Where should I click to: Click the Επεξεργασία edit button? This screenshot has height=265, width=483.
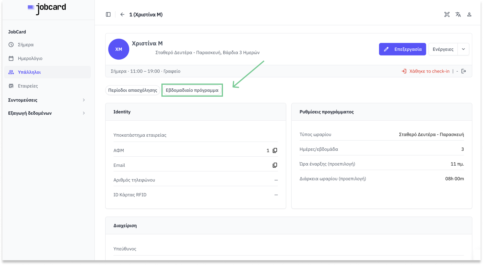point(402,49)
